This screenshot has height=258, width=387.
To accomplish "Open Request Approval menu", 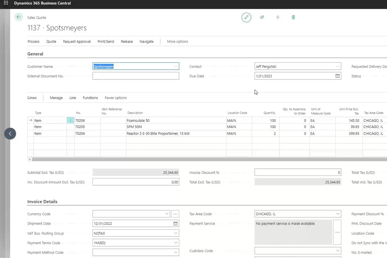I will pos(77,41).
